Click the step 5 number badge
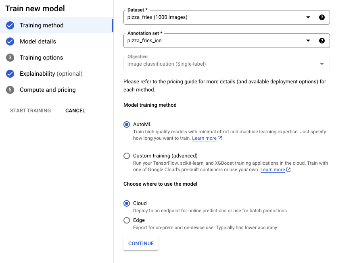The image size is (355, 263). click(10, 90)
